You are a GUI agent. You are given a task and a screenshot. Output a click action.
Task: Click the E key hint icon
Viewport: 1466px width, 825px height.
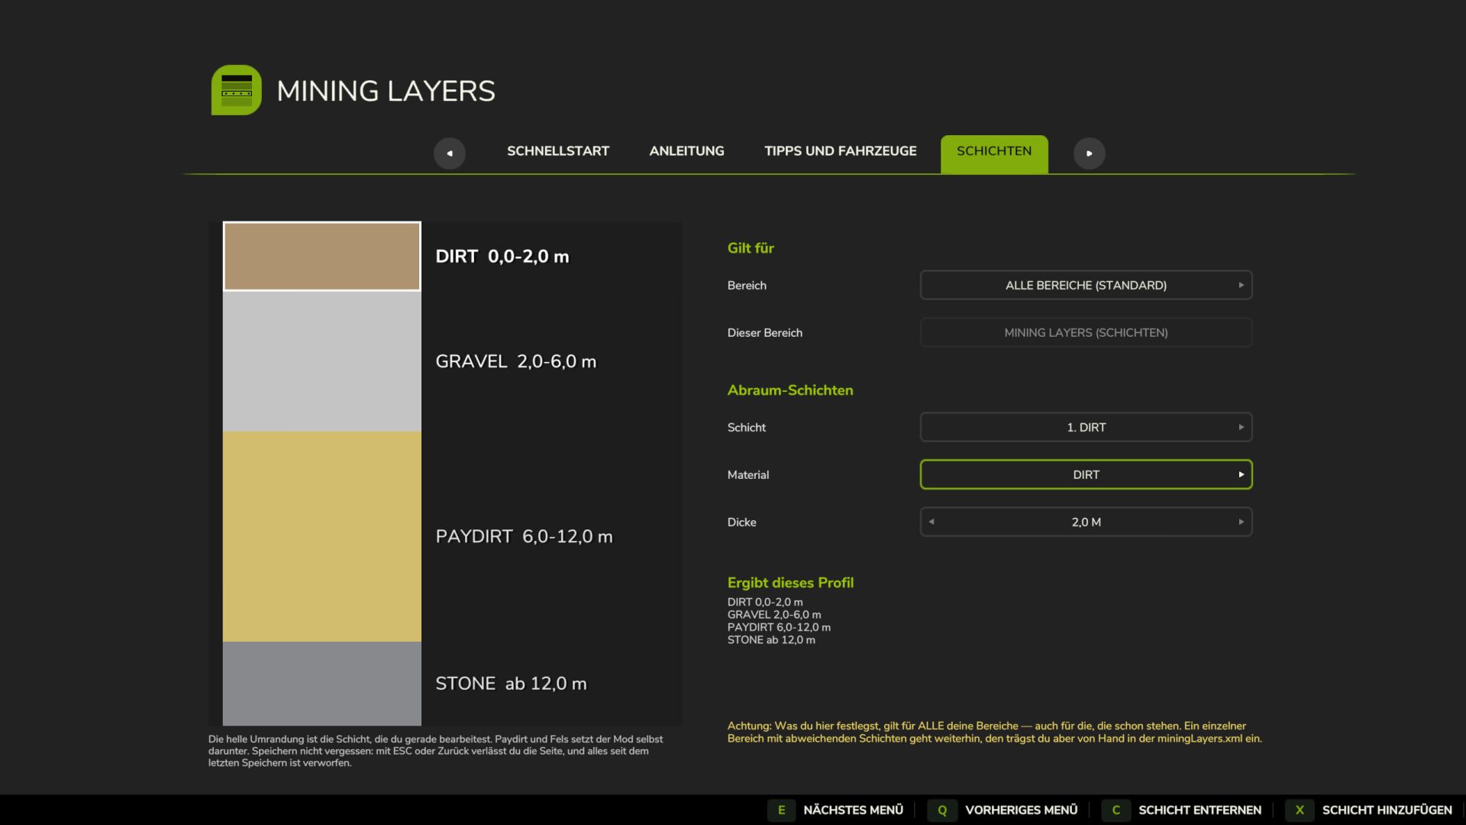pyautogui.click(x=781, y=810)
